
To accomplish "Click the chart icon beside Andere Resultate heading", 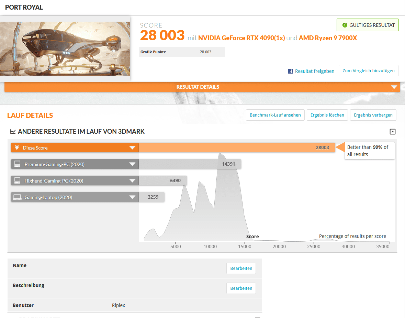I will pos(12,132).
